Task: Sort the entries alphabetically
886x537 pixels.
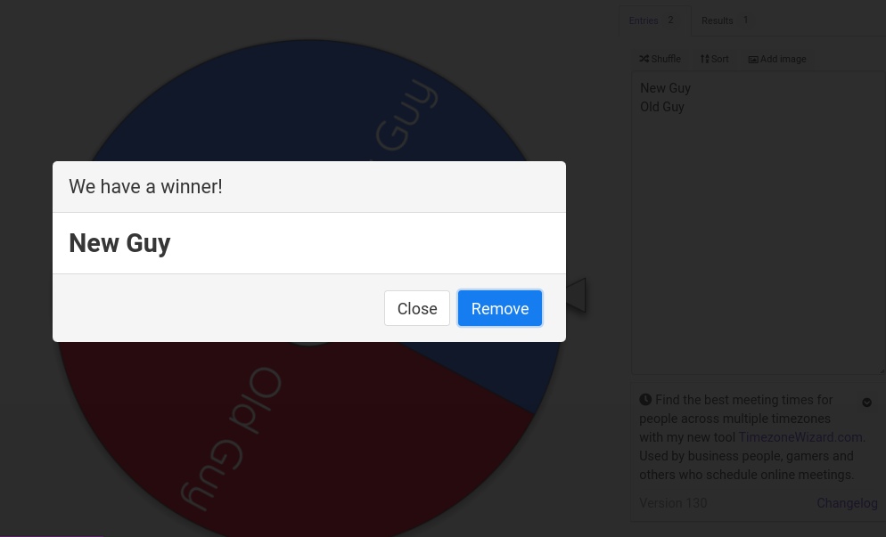Action: (x=714, y=59)
